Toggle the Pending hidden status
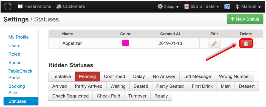This screenshot has height=107, width=266. 87,77
